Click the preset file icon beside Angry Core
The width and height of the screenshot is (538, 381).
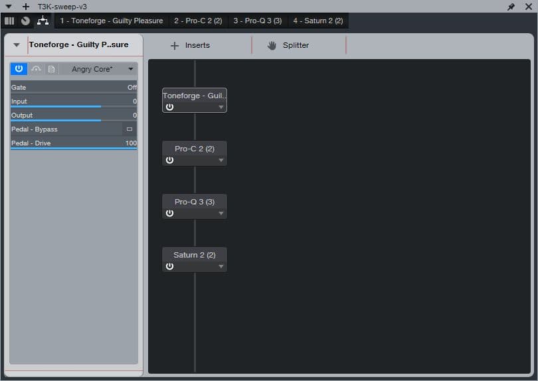pyautogui.click(x=52, y=69)
